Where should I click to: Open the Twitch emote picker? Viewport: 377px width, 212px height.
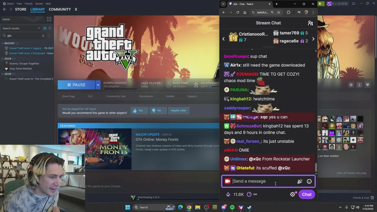pos(309,181)
